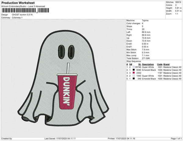Screen dimensions: 183x141
Task: Click the Min Stitch value 0.3 mm
Action: (145, 53)
